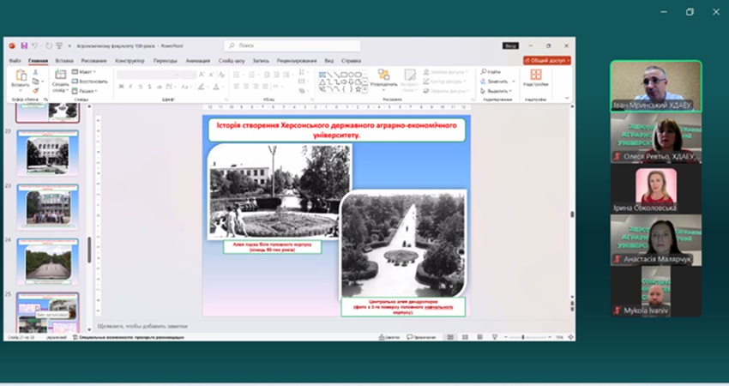Click the Cut scissors icon
The height and width of the screenshot is (386, 729).
[35, 72]
